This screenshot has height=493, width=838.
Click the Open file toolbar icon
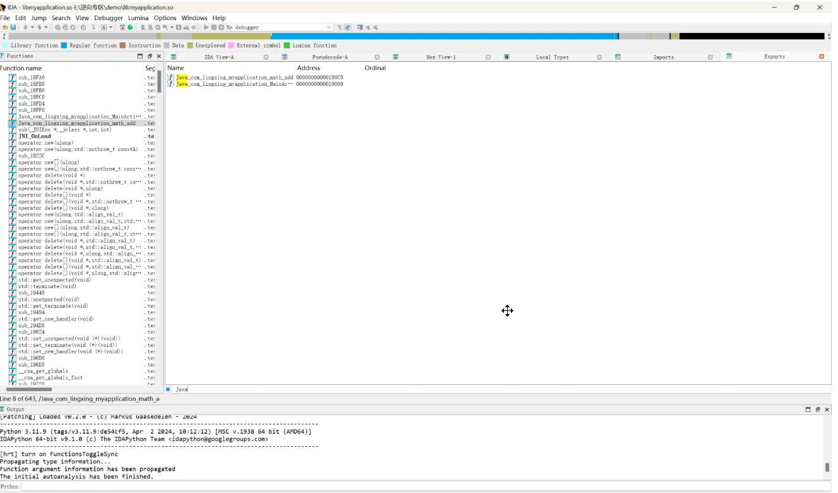click(4, 28)
